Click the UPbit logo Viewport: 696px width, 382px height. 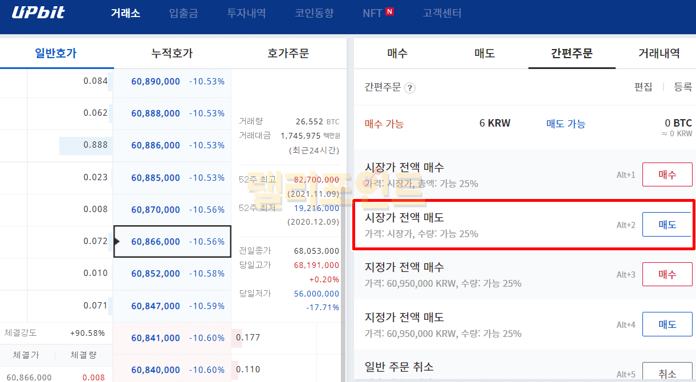[39, 13]
